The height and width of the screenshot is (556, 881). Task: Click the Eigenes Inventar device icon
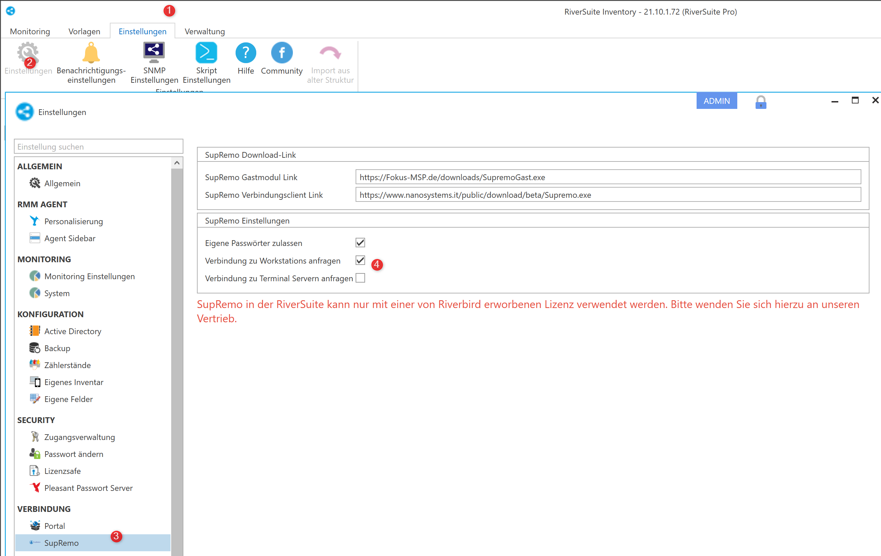click(x=35, y=382)
